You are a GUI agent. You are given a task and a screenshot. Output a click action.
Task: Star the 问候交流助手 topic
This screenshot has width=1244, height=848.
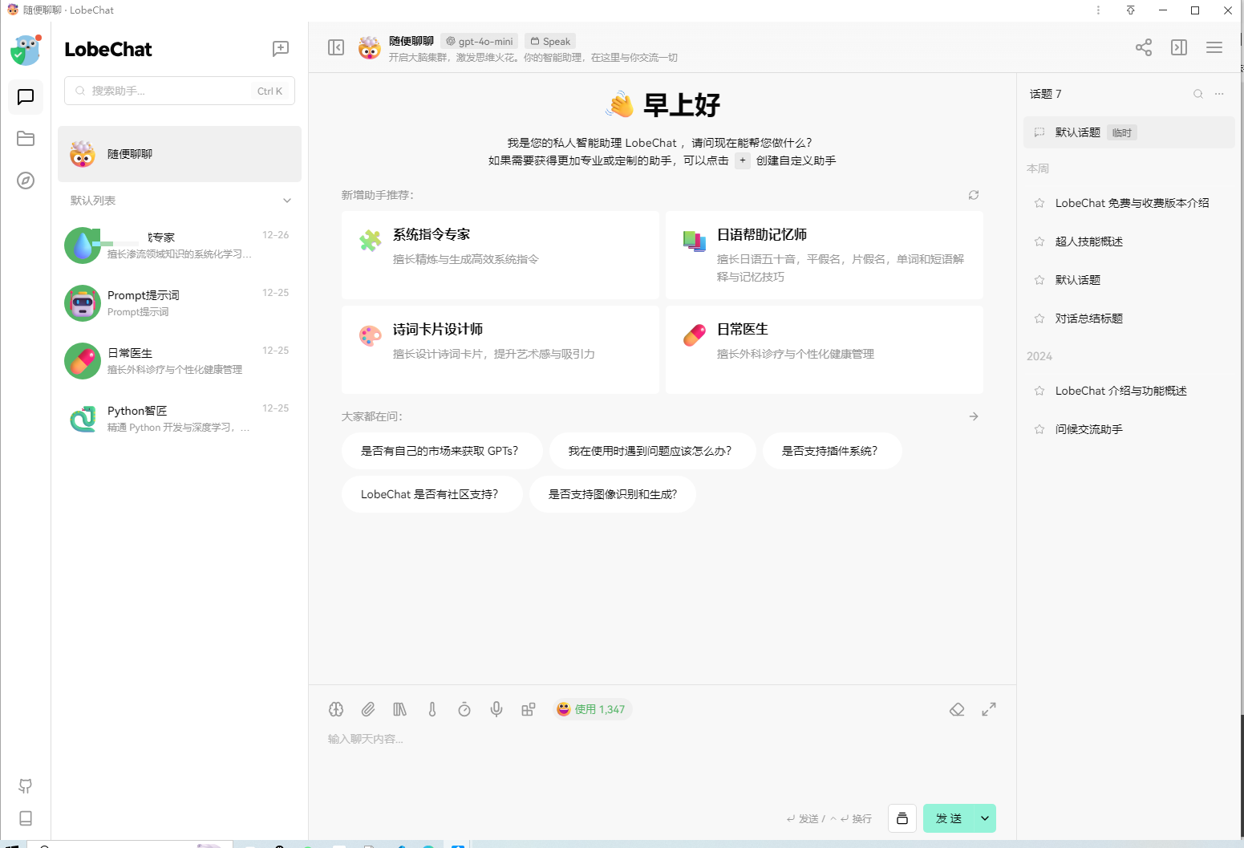(1039, 429)
